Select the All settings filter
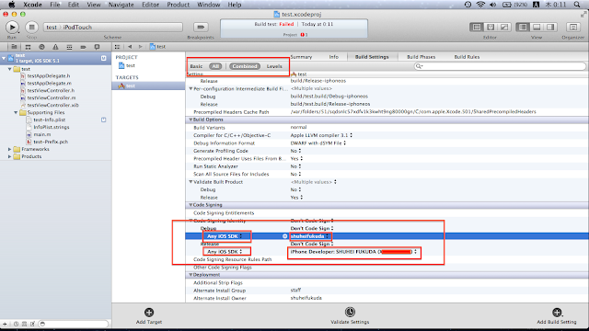Viewport: 589px width, 331px height. (215, 66)
